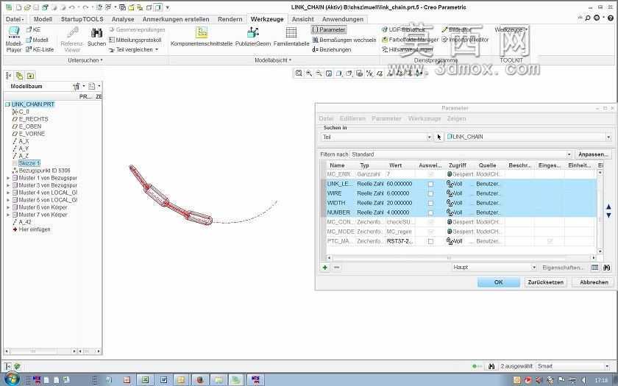
Task: Click the help icon at top right
Action: pyautogui.click(x=611, y=18)
